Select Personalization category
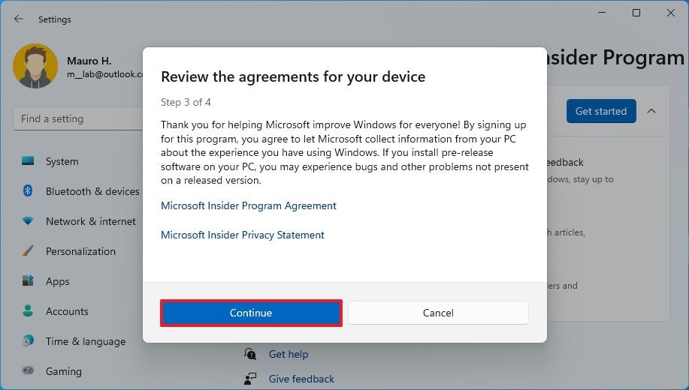Viewport: 689px width, 390px height. (x=80, y=251)
